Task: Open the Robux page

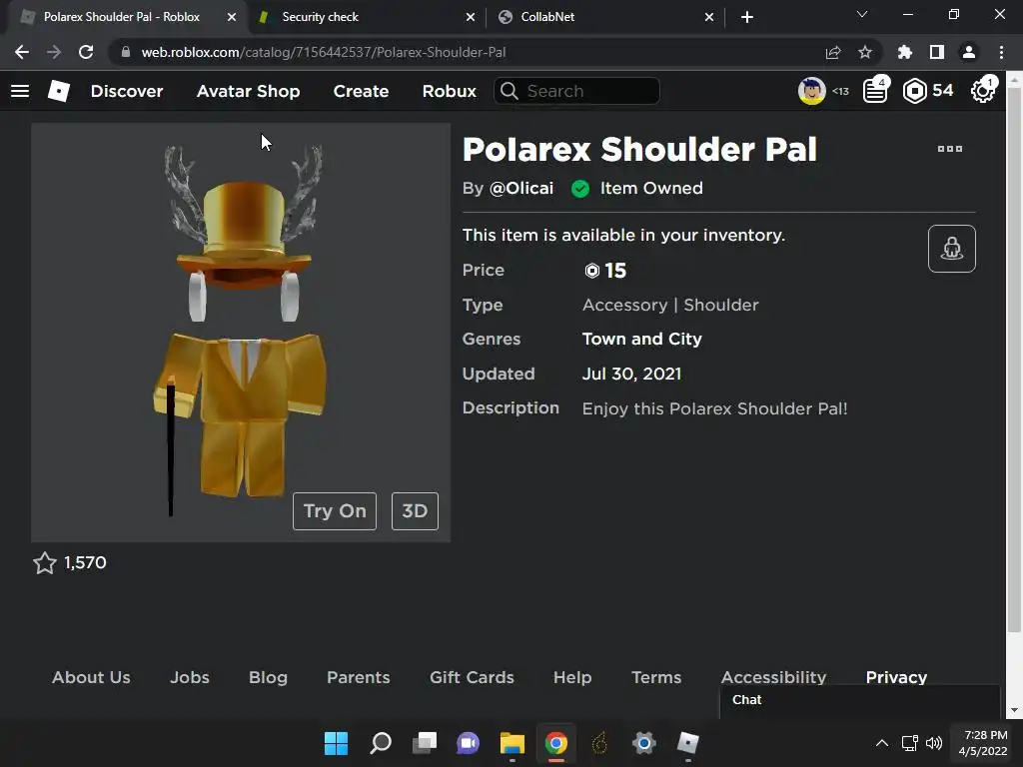Action: pos(450,91)
